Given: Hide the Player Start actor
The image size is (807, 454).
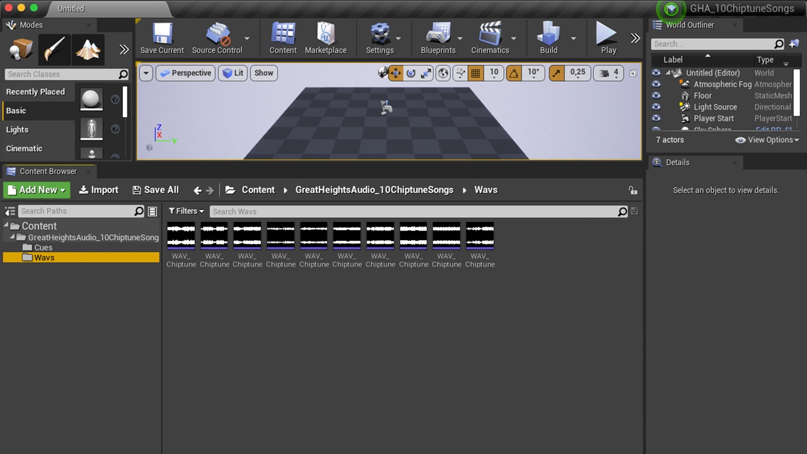Looking at the screenshot, I should coord(656,118).
